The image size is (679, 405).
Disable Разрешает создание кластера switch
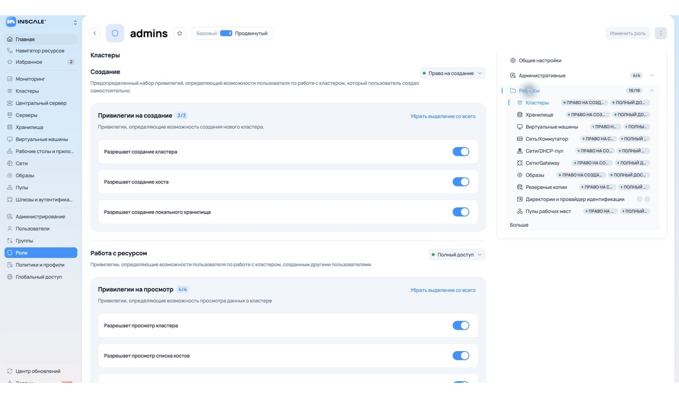[461, 152]
